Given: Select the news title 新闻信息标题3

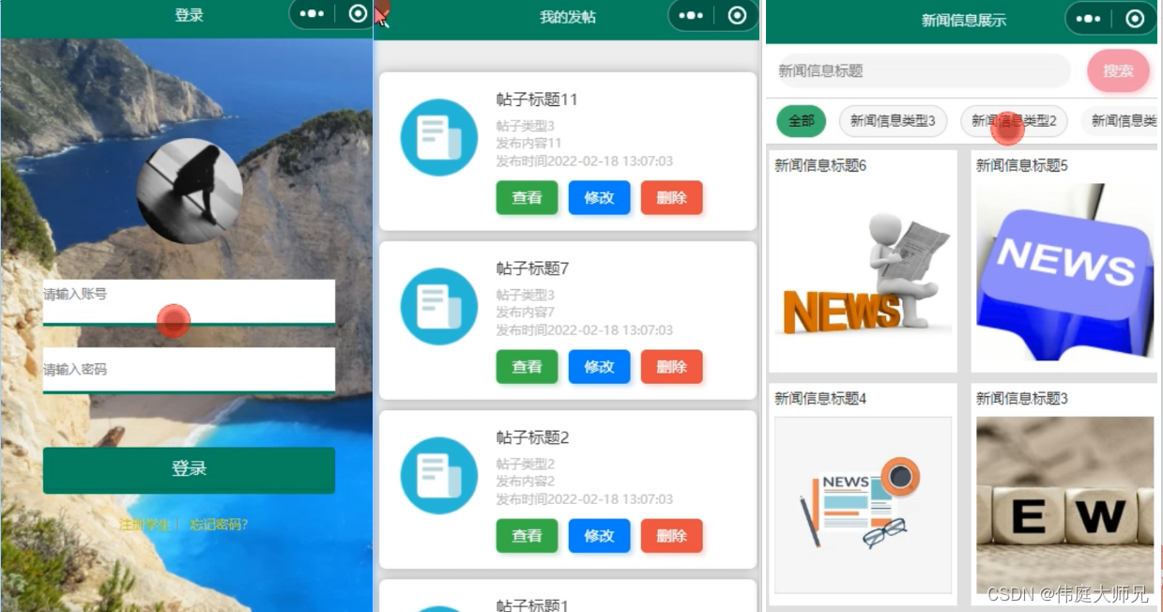Looking at the screenshot, I should click(x=1022, y=399).
